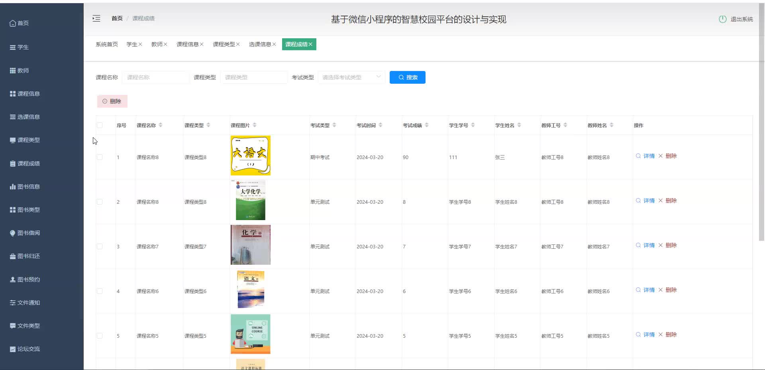Image resolution: width=765 pixels, height=370 pixels.
Task: Sort table by 教师姓名 column arrows
Action: [x=612, y=125]
